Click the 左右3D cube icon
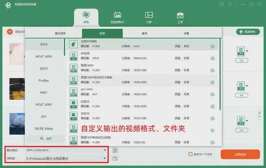The height and width of the screenshot is (168, 266). [x=73, y=116]
